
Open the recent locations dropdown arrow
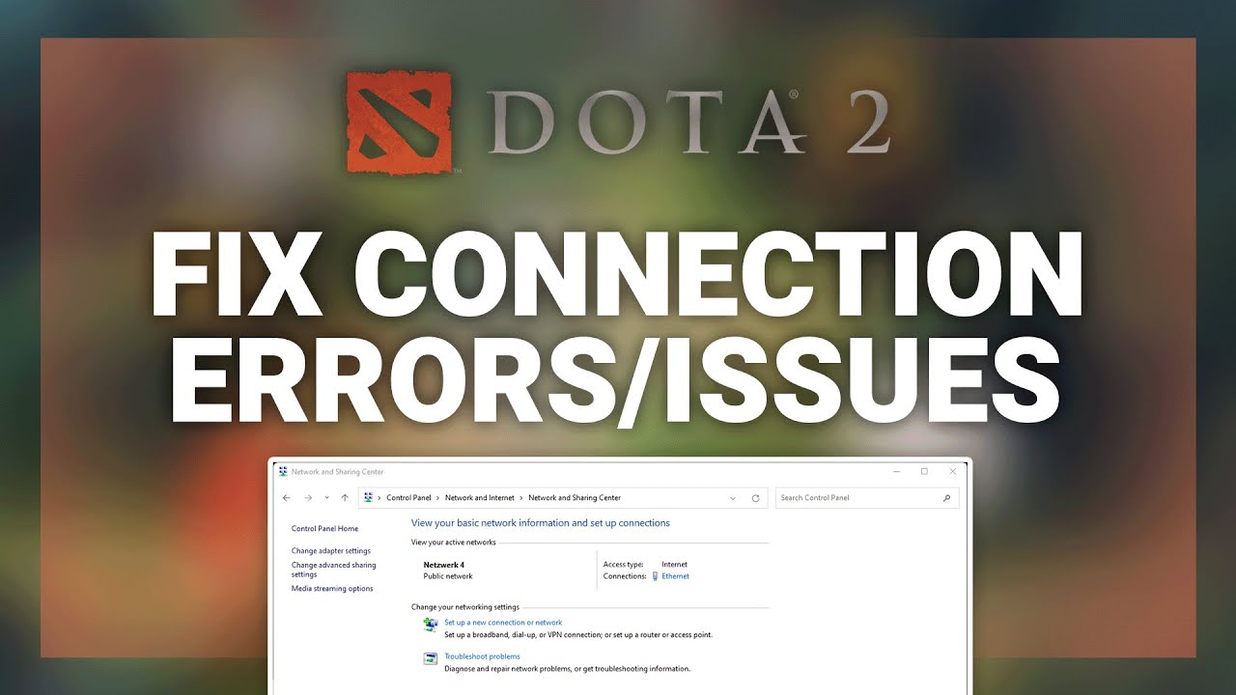coord(327,498)
